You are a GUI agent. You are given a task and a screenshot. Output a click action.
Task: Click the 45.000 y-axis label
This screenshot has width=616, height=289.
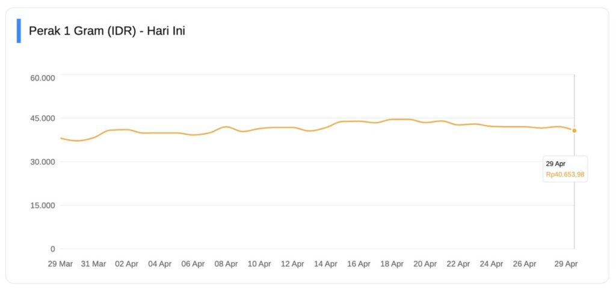(x=43, y=118)
